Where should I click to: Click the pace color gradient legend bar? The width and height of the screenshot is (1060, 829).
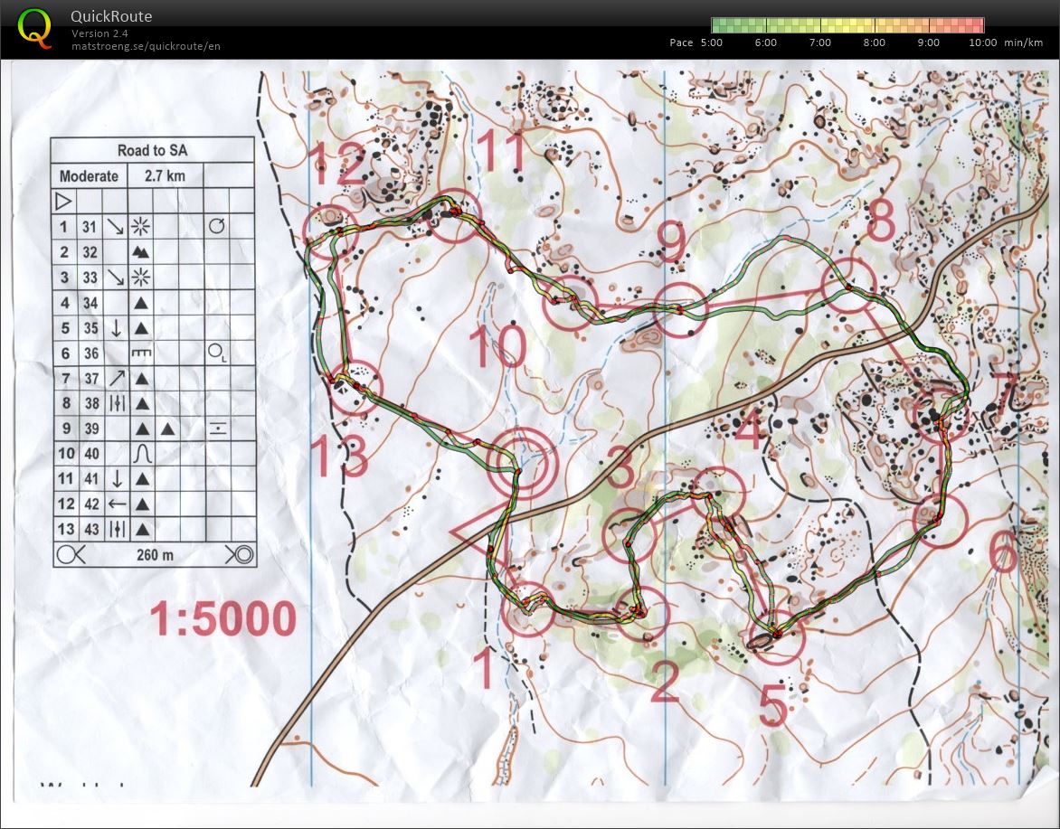pyautogui.click(x=847, y=24)
